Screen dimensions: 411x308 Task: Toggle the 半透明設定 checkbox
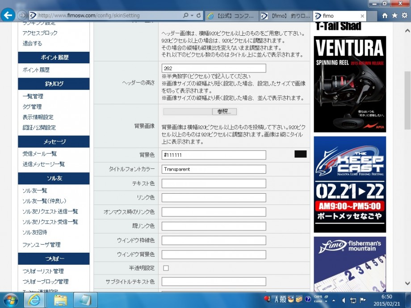(x=166, y=268)
